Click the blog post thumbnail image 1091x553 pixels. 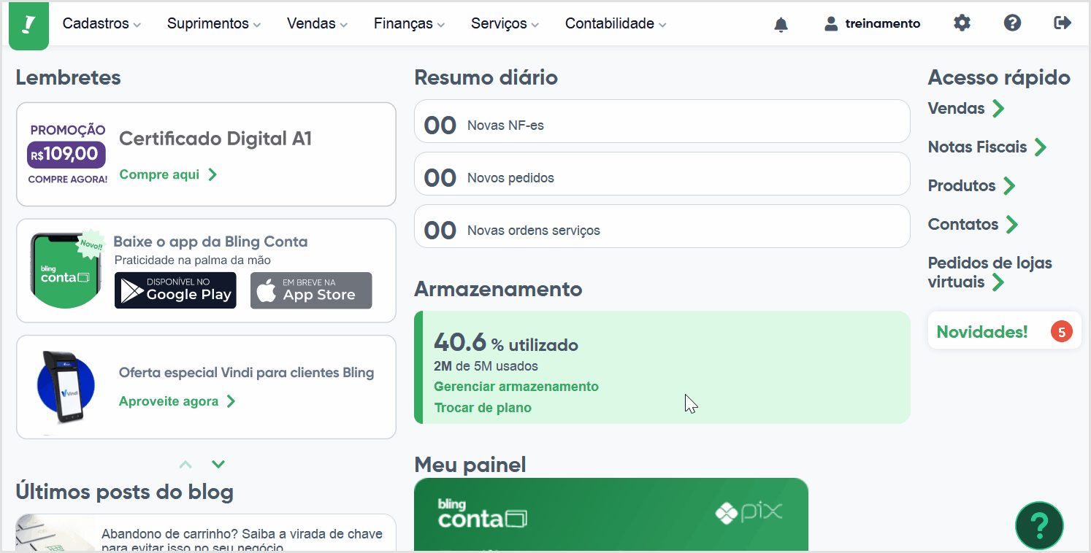(x=55, y=533)
